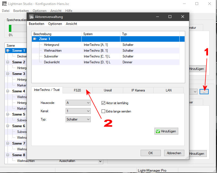This screenshot has height=173, width=217.
Task: Switch to the IP Kamera tab
Action: (x=138, y=90)
